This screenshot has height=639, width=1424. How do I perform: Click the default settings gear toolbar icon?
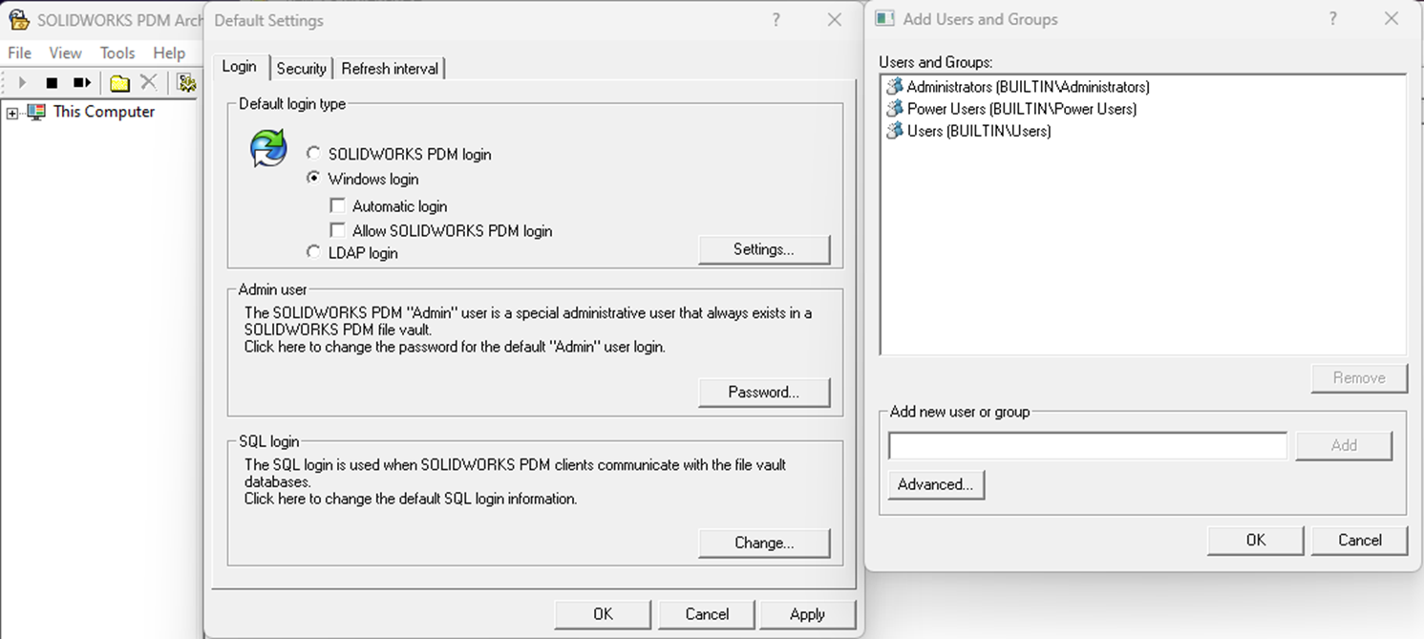click(x=186, y=83)
